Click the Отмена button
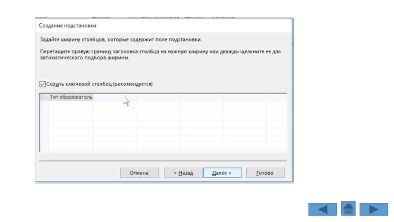This screenshot has width=394, height=222. 139,173
